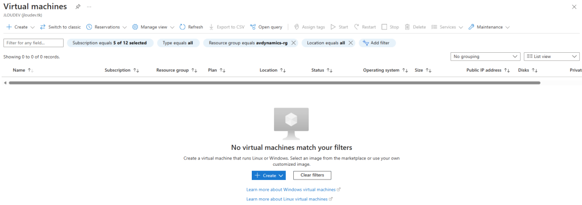Viewport: 582px width, 205px height.
Task: Click the Restart toolbar button
Action: click(x=365, y=27)
